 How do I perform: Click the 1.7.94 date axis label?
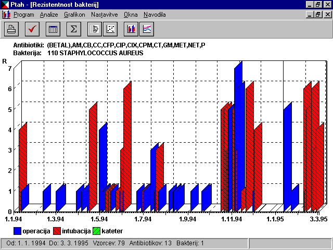pos(143,219)
